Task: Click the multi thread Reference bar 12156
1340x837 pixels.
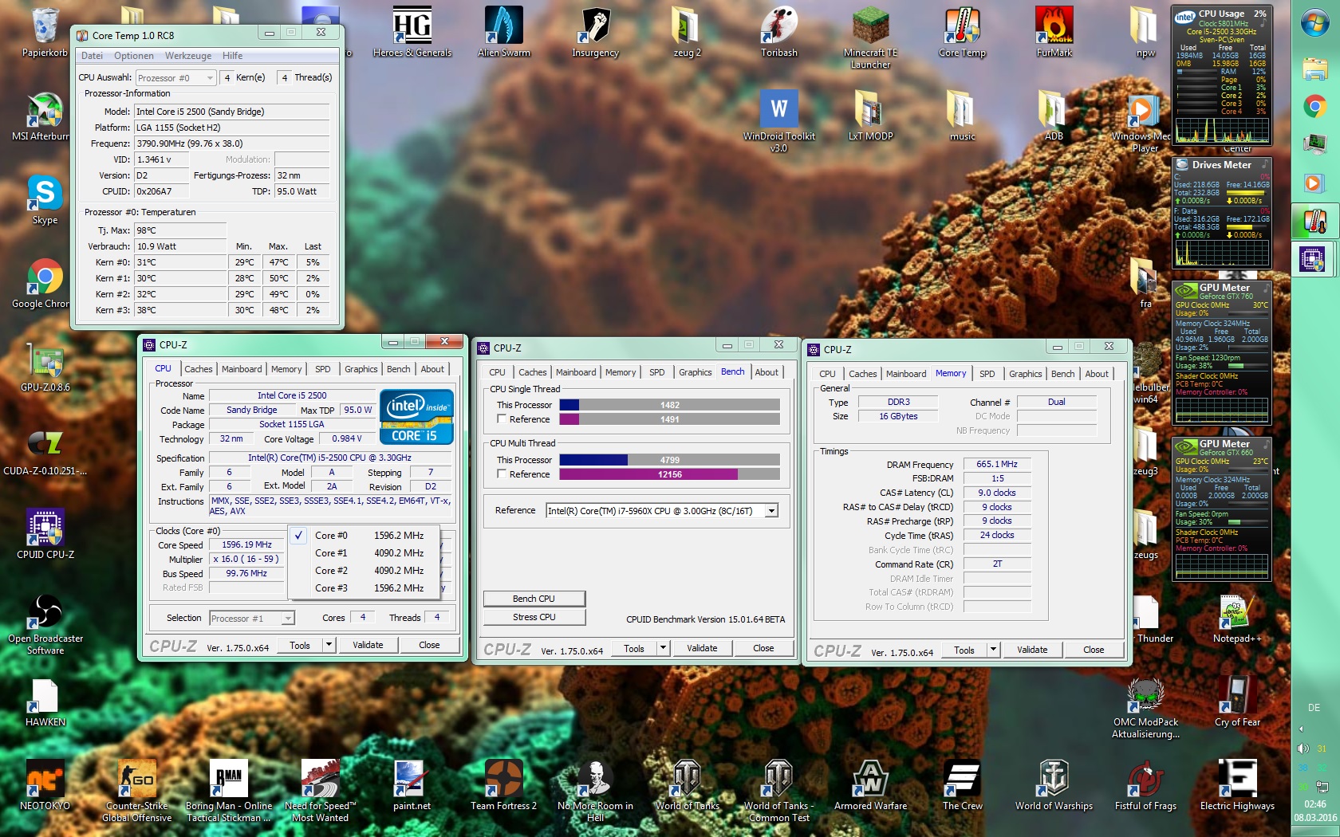Action: [x=670, y=474]
